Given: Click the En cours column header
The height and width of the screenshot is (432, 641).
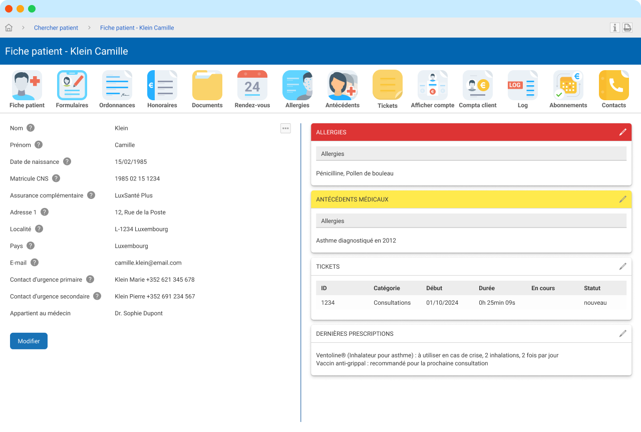Looking at the screenshot, I should (543, 288).
